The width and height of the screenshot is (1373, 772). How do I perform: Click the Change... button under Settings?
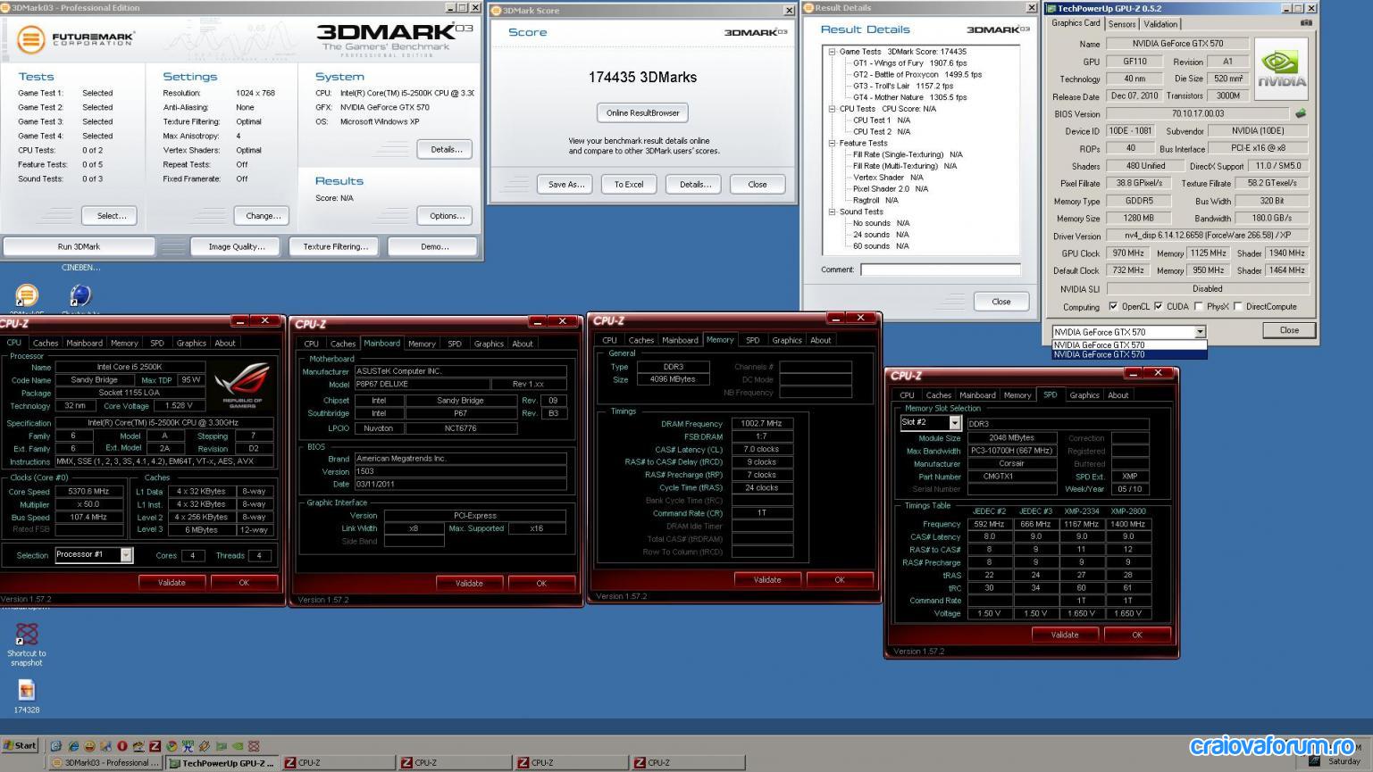[x=264, y=215]
